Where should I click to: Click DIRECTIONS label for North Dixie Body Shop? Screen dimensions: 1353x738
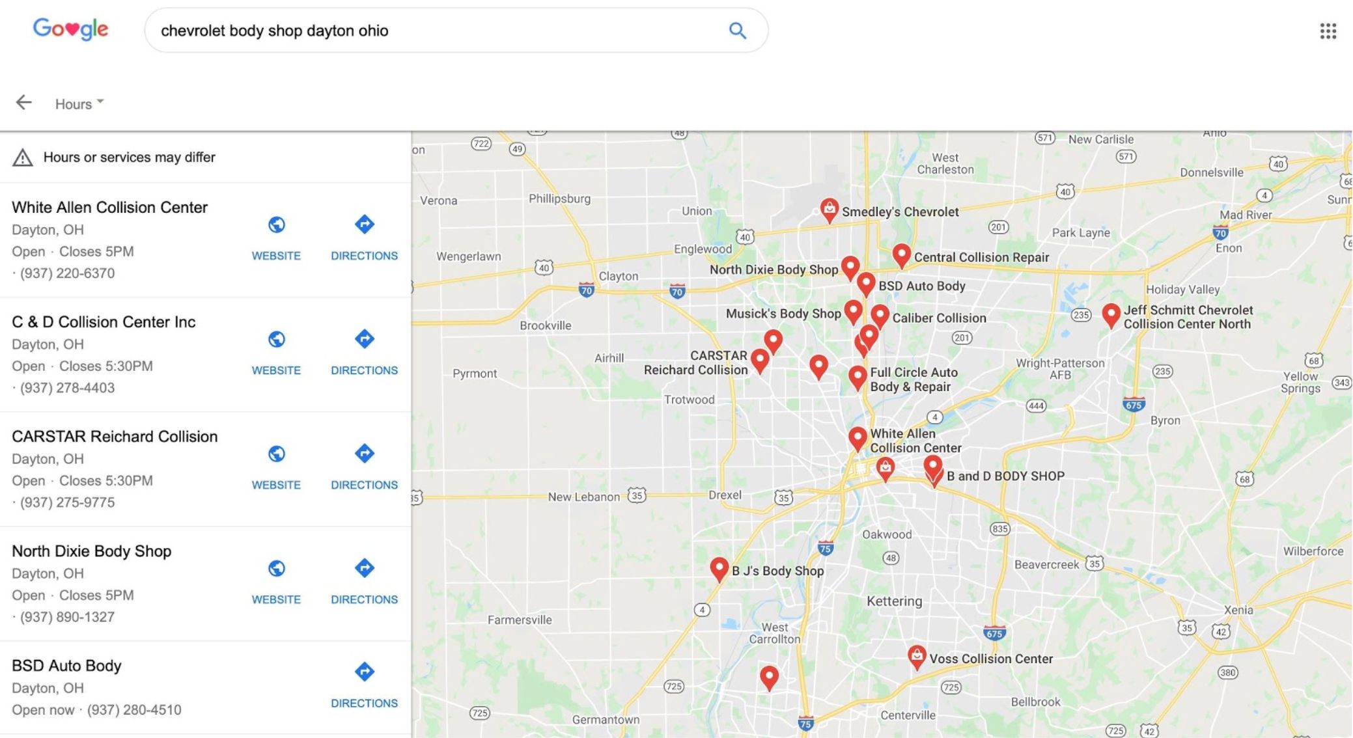pos(364,599)
